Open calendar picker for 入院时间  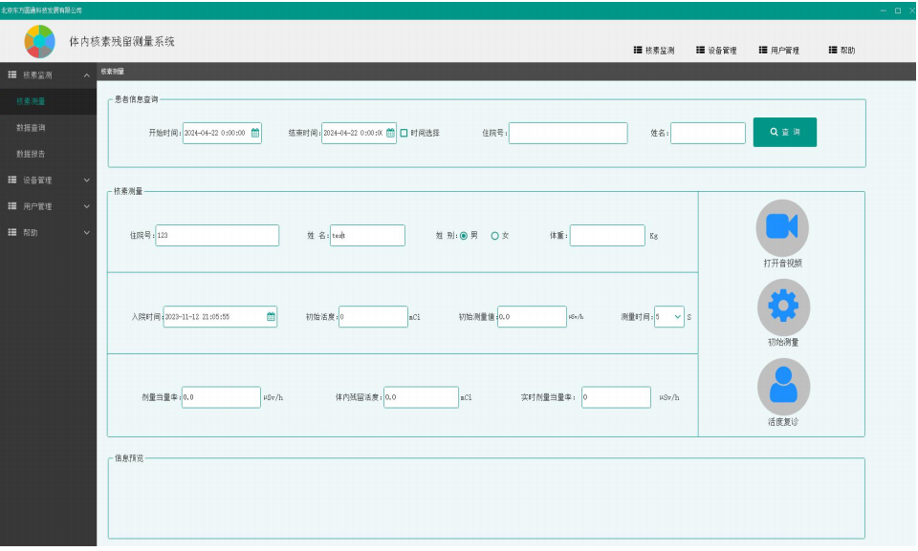coord(271,316)
